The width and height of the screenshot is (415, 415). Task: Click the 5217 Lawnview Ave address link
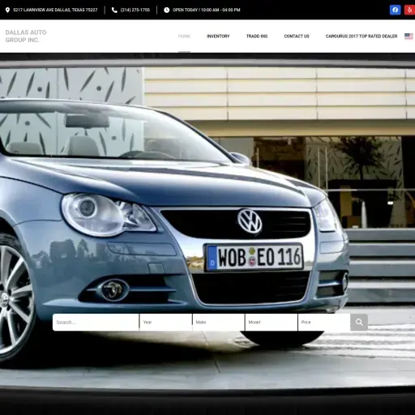pyautogui.click(x=55, y=10)
